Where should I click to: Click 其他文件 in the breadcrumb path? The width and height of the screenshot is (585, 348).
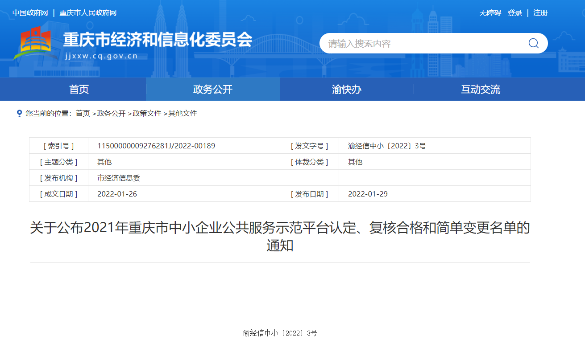(183, 114)
